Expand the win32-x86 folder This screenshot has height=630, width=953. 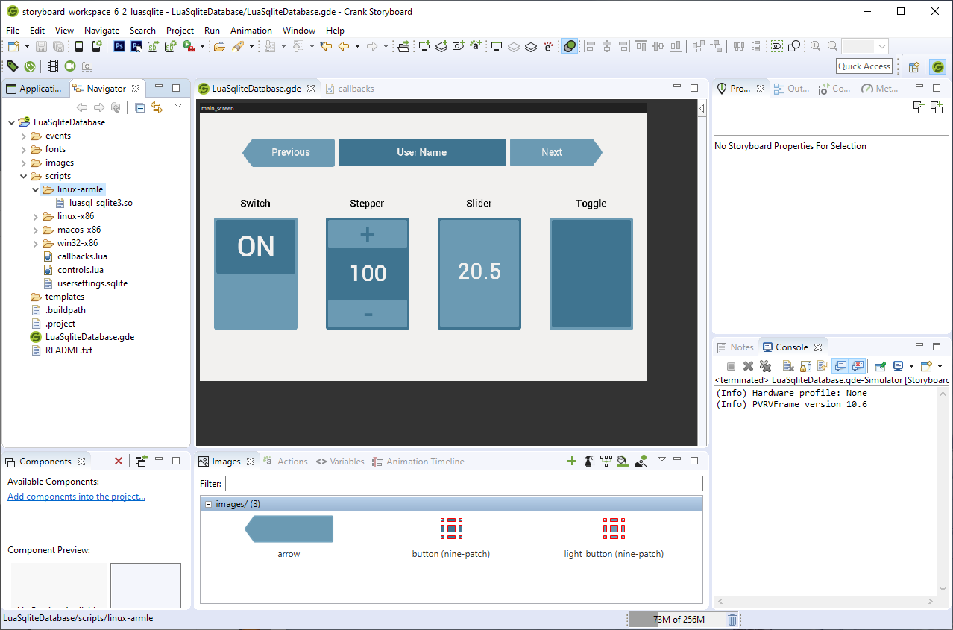36,243
